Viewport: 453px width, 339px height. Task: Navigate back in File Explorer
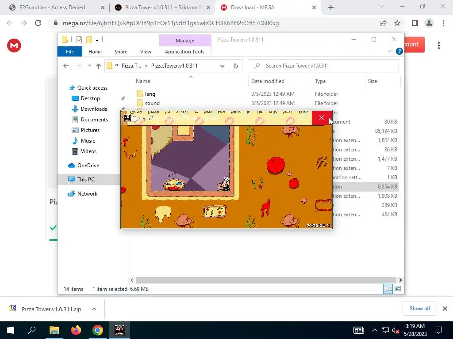tap(66, 66)
